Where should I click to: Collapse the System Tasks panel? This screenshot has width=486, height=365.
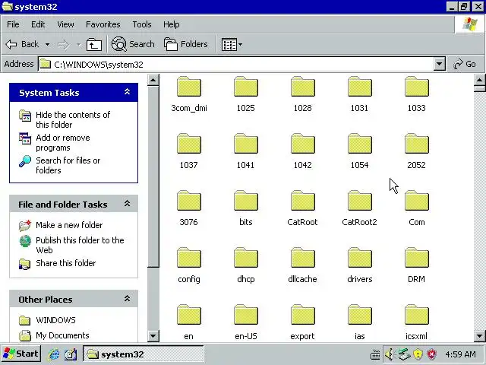127,92
